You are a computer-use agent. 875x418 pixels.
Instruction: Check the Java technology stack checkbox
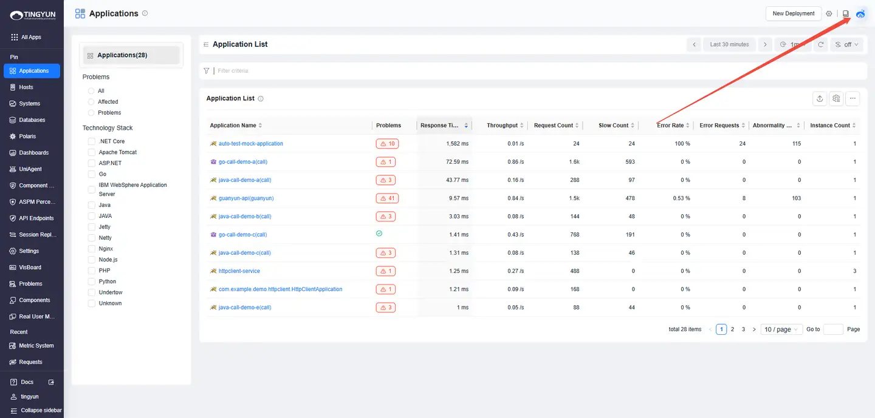tap(92, 205)
